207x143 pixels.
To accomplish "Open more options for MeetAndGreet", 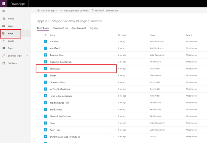I will pyautogui.click(x=113, y=55).
